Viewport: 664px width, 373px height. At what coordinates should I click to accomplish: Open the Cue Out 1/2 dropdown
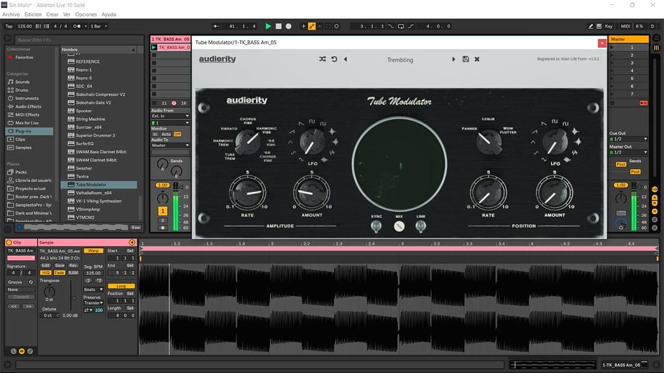pos(629,139)
